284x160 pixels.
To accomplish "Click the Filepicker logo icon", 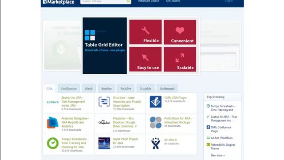I will pyautogui.click(x=104, y=123).
